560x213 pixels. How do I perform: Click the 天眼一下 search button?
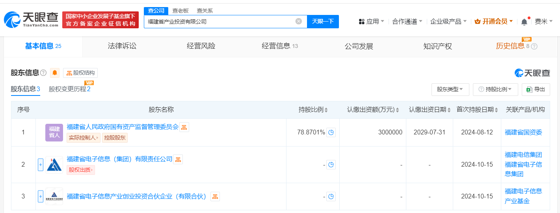click(x=323, y=21)
